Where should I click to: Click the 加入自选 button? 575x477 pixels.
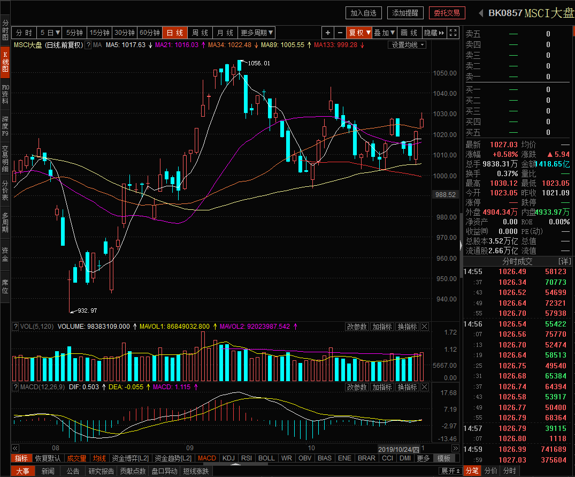363,13
